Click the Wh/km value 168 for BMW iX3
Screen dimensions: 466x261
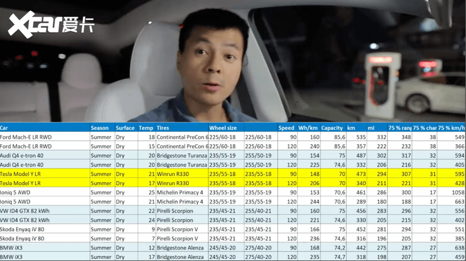[315, 248]
